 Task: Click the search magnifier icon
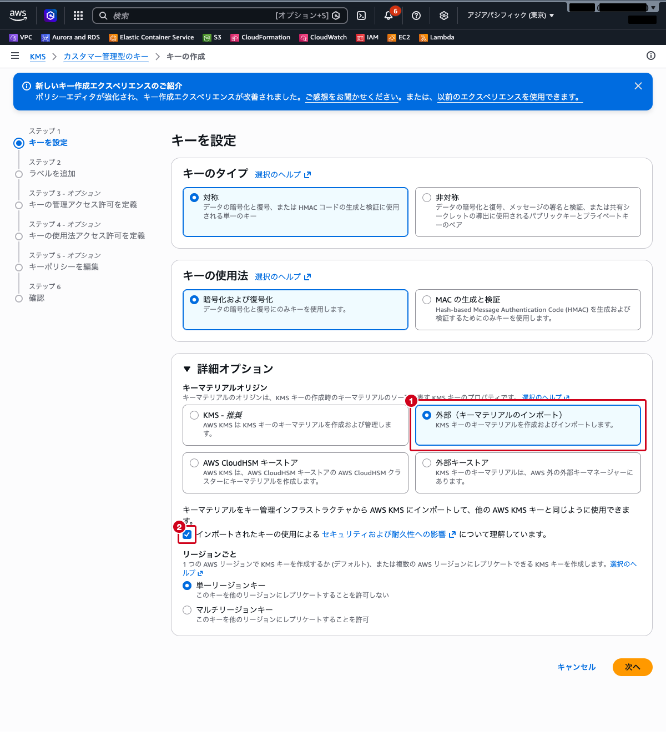[103, 16]
